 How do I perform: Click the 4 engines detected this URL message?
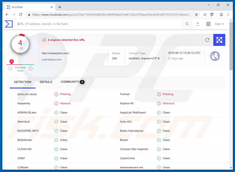66,40
